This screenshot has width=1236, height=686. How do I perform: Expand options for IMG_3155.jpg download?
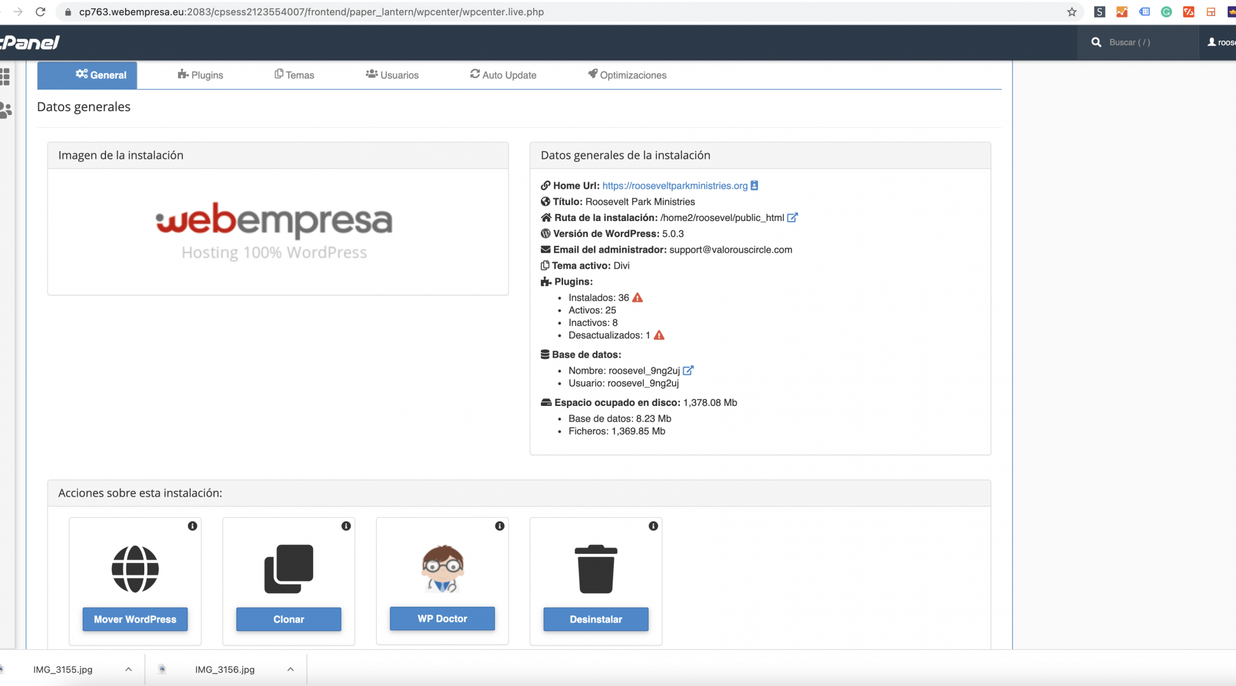[128, 669]
